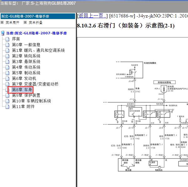Click the 菜单展开 expand icon
Screen dimensions: 188x187
point(2,22)
